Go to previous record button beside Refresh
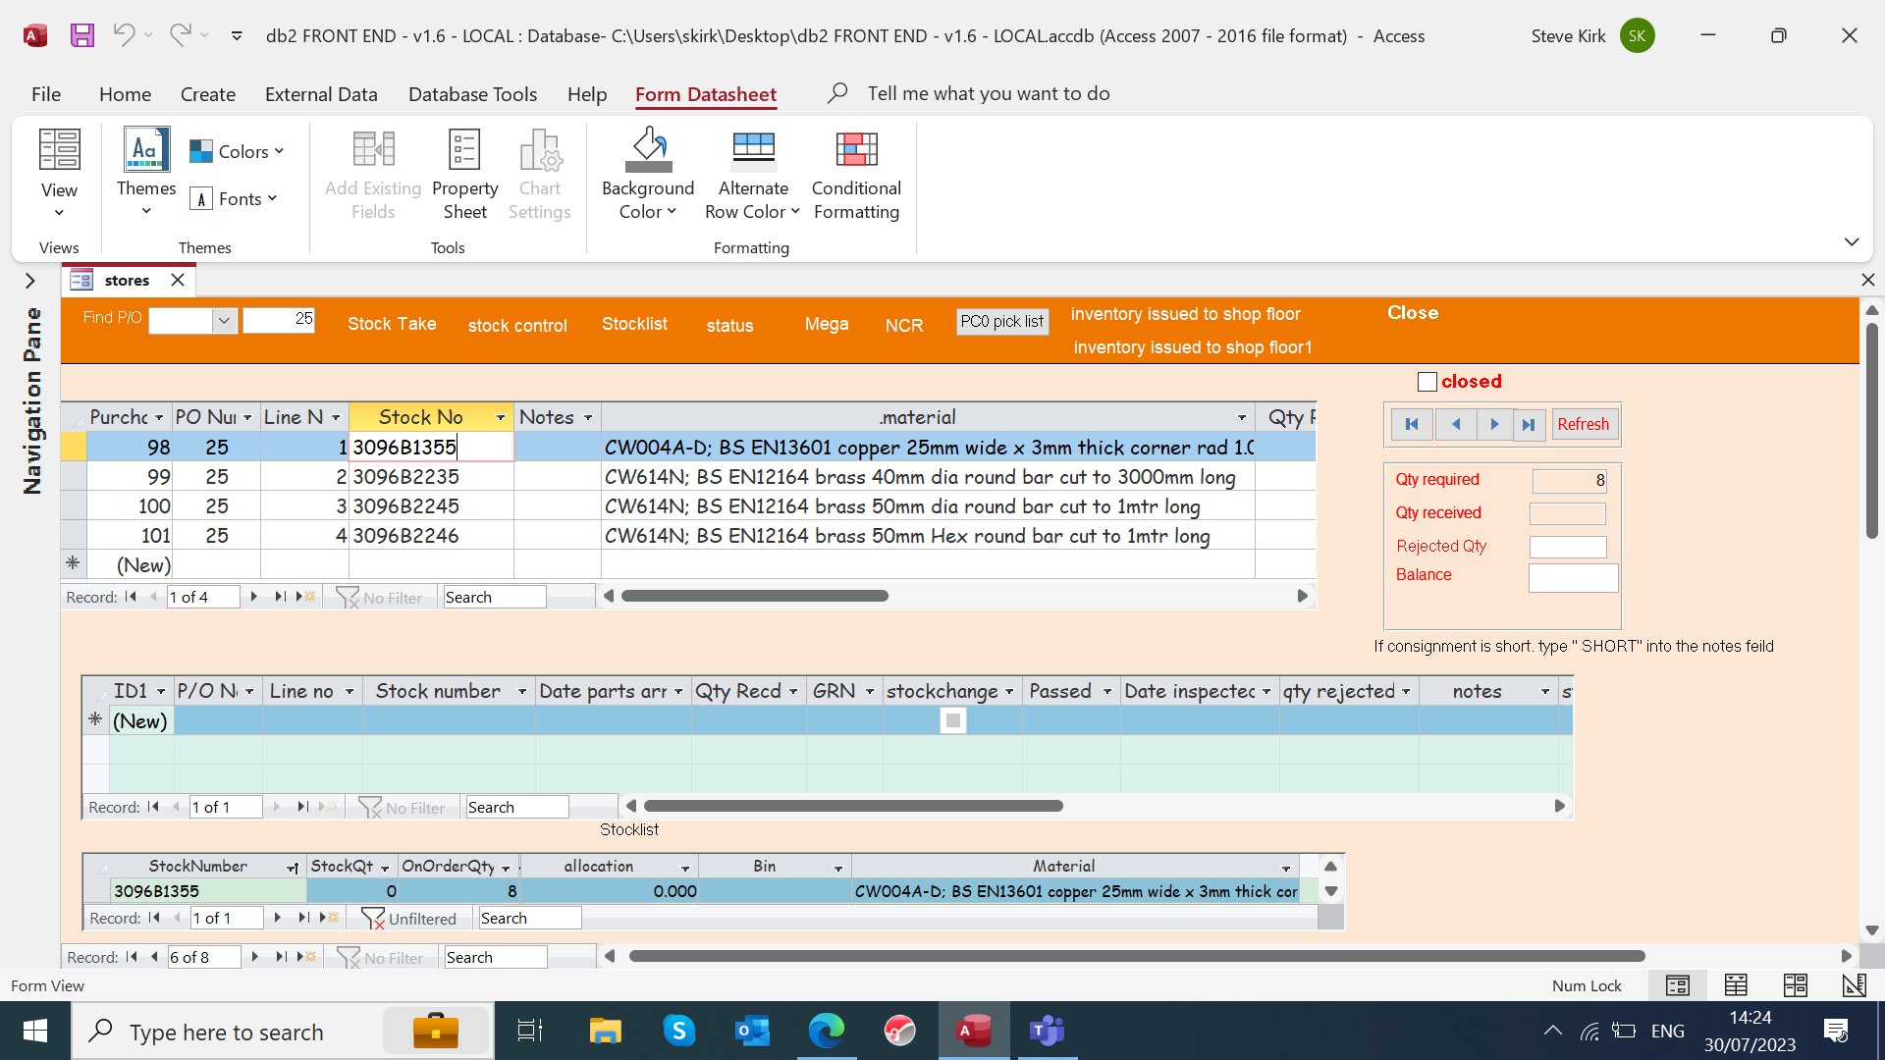This screenshot has height=1060, width=1885. click(1455, 424)
